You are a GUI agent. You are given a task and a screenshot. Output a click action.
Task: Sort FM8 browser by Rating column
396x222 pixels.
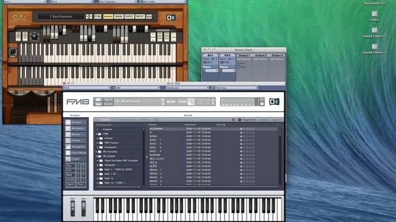220,125
